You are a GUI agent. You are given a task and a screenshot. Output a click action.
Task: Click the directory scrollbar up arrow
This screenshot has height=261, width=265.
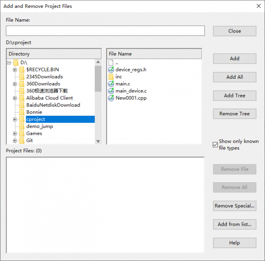[98, 62]
